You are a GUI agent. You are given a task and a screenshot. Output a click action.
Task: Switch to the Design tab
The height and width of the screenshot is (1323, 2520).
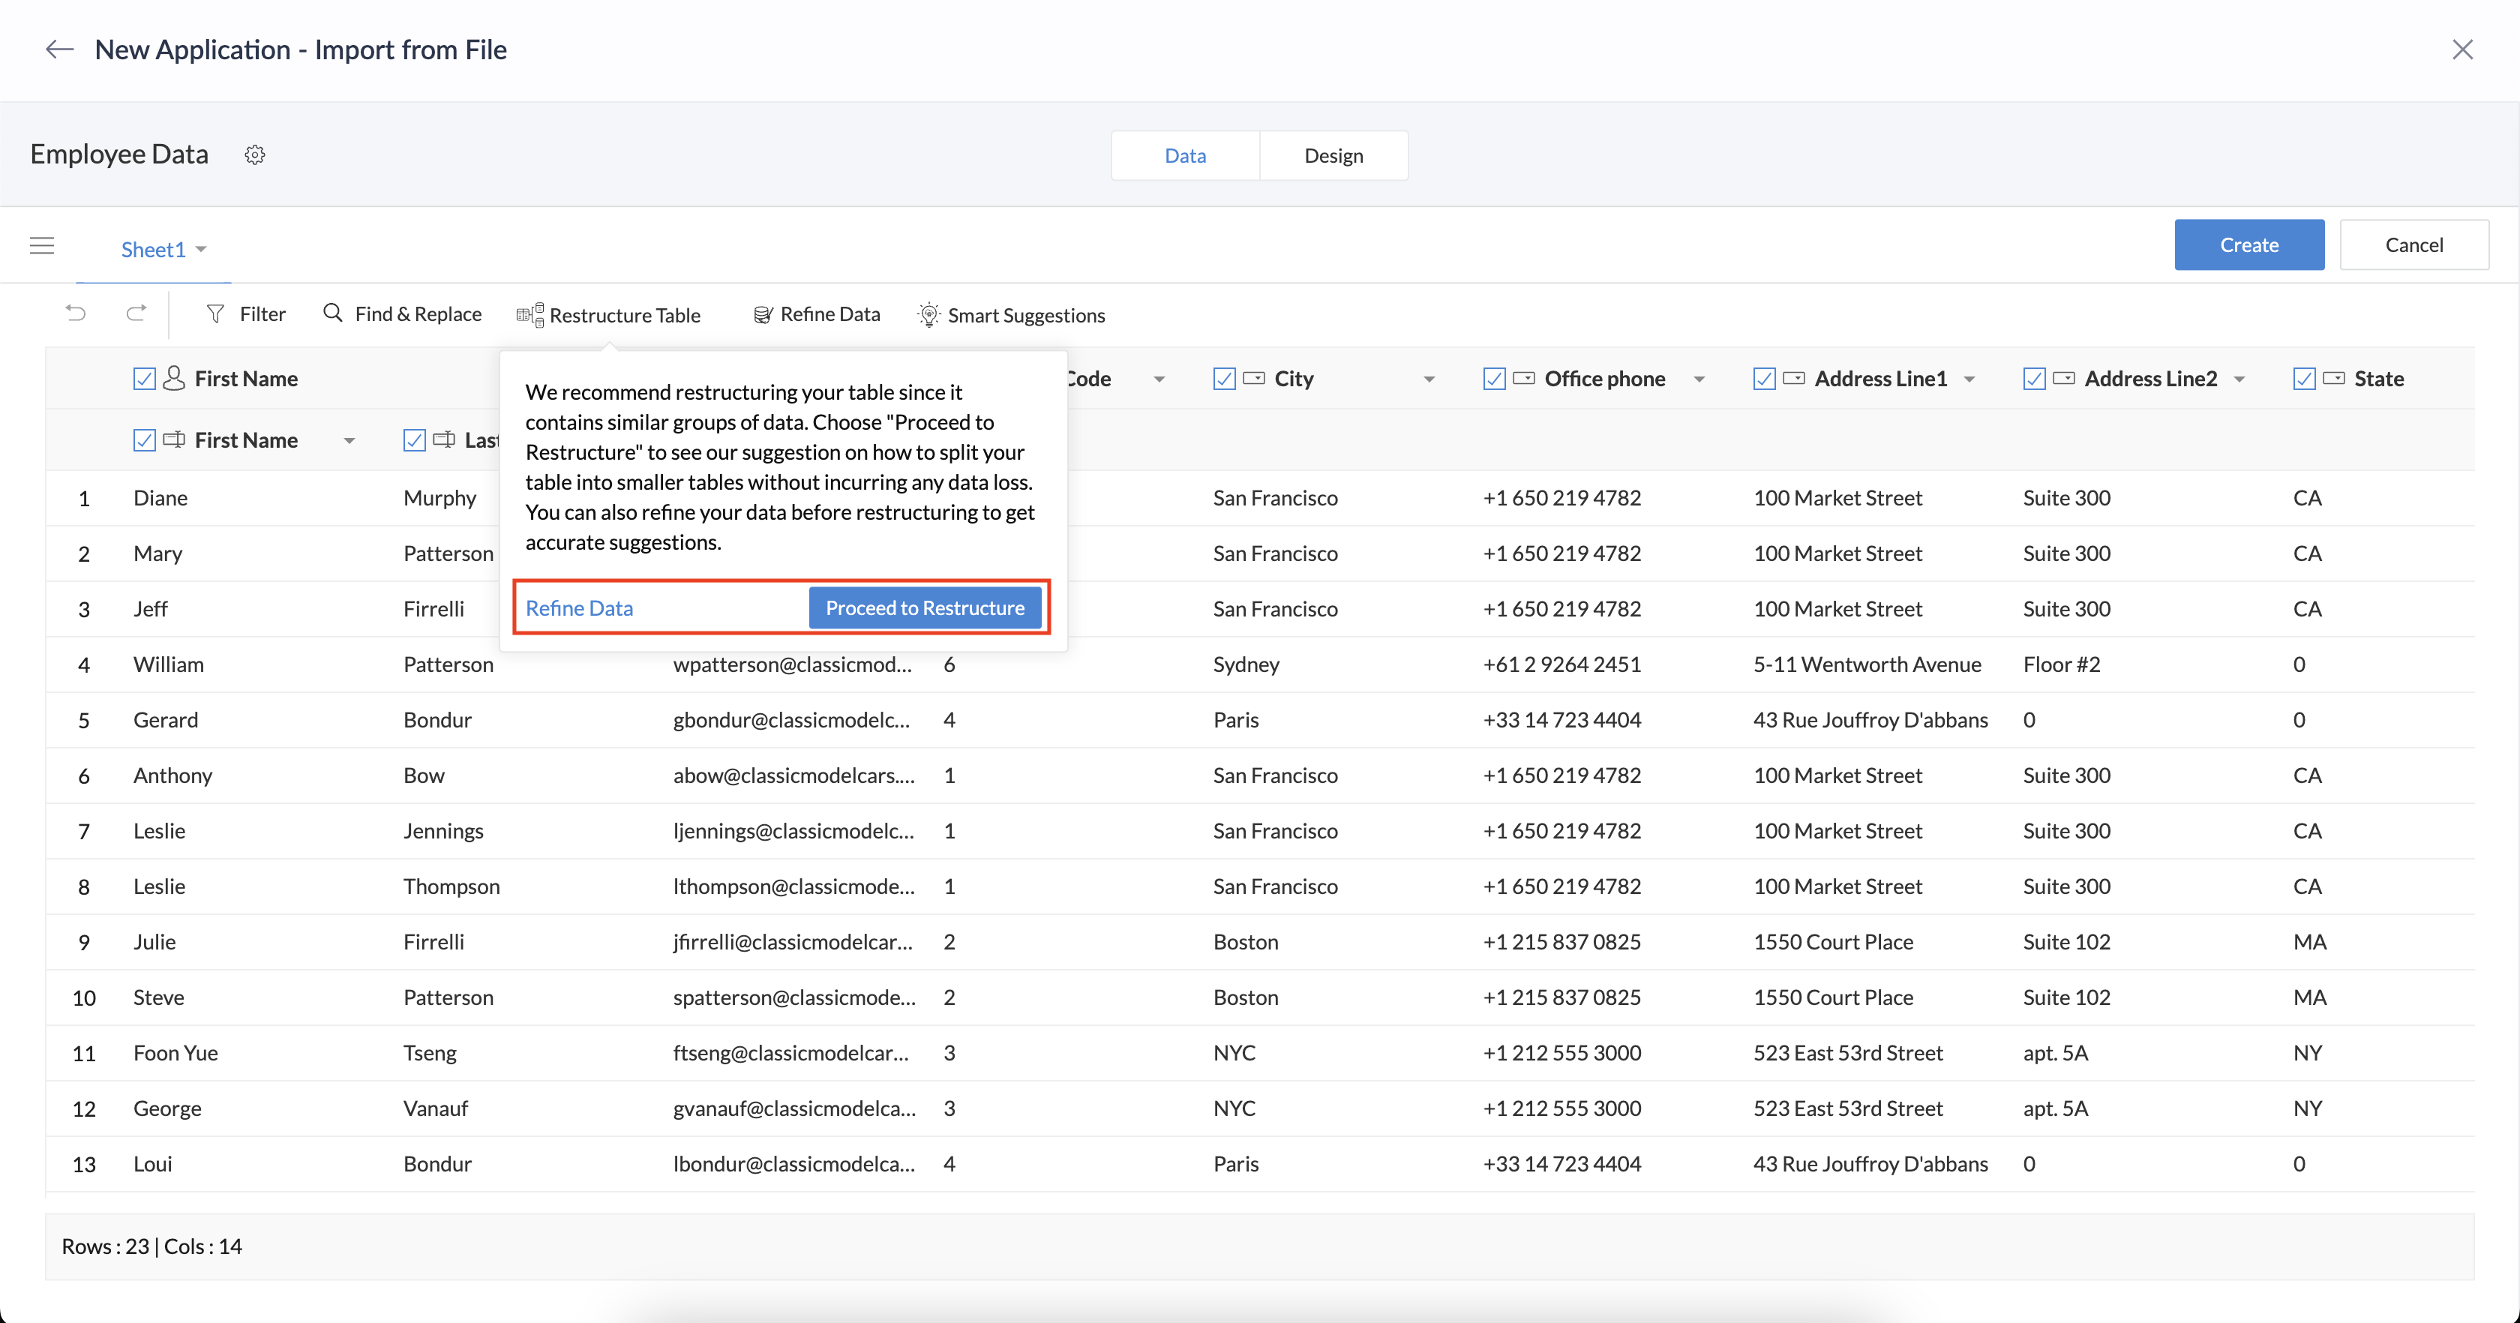coord(1333,155)
